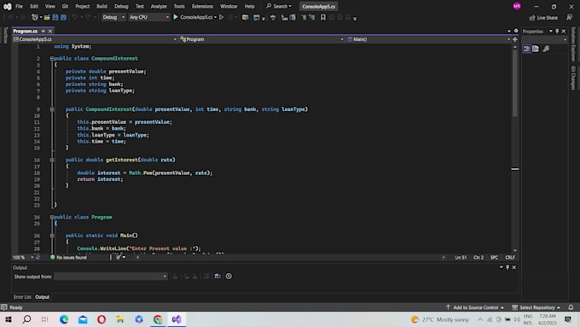Viewport: 580px width, 327px height.
Task: Click the Save All toolbar icon
Action: coord(63,17)
